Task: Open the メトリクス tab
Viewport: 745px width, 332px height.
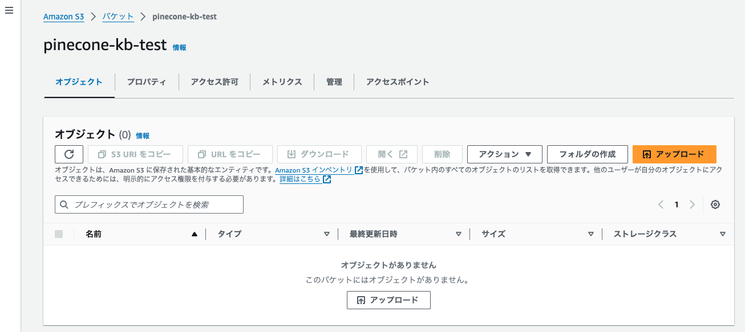Action: (282, 82)
